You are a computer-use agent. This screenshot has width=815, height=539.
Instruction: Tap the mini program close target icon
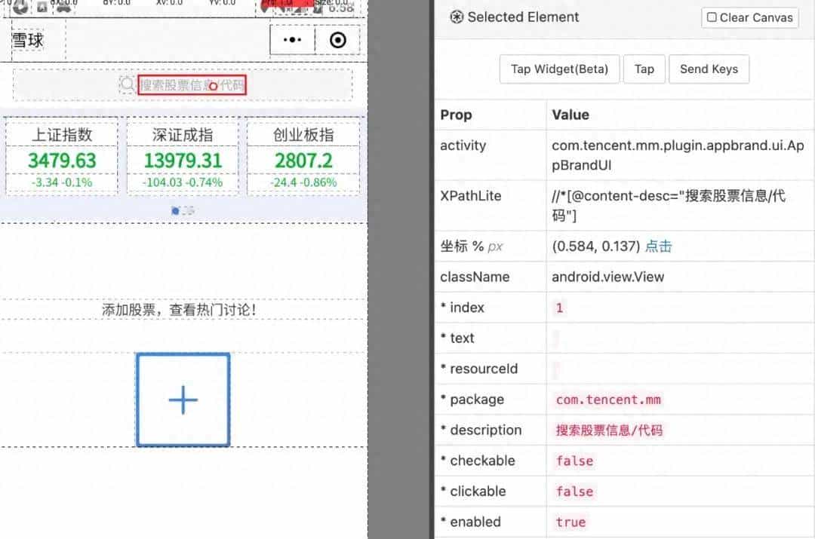tap(338, 40)
